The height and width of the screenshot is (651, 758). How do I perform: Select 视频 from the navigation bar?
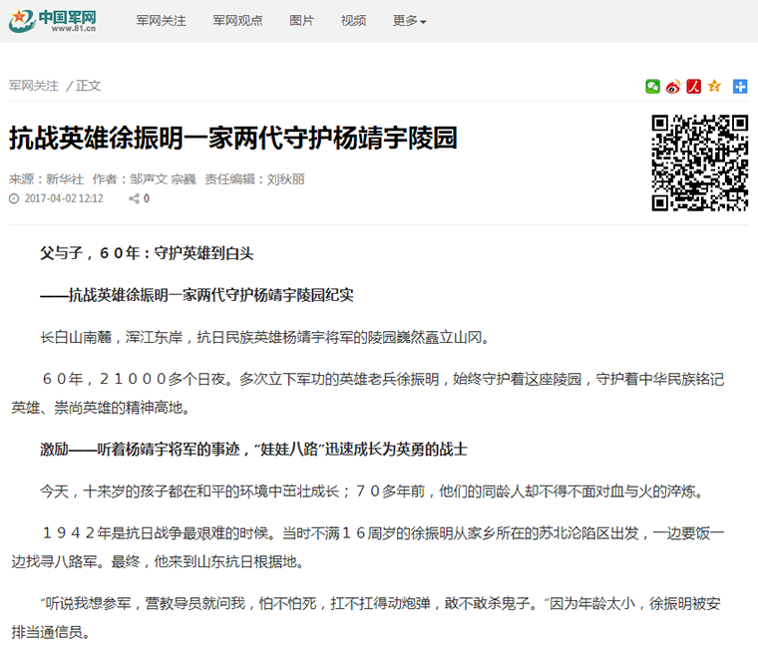coord(353,21)
